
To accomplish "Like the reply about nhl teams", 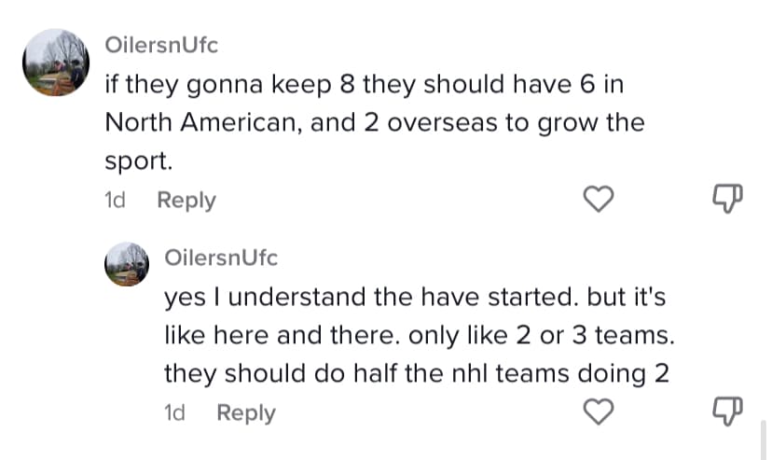I will point(600,411).
